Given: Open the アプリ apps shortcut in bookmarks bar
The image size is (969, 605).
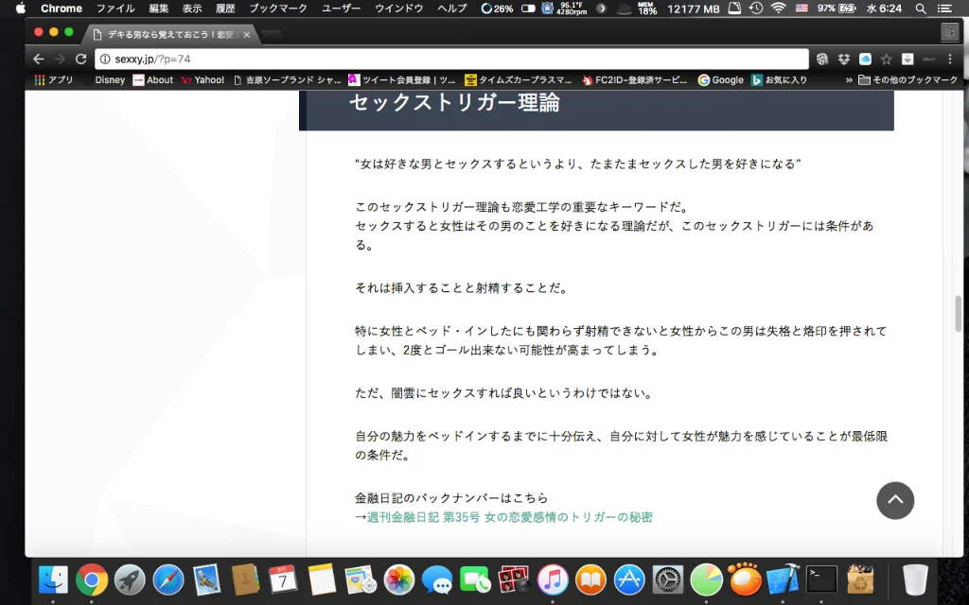Looking at the screenshot, I should 54,80.
